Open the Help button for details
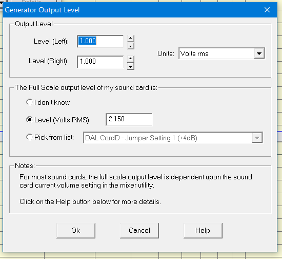The width and height of the screenshot is (282, 259). tap(203, 231)
